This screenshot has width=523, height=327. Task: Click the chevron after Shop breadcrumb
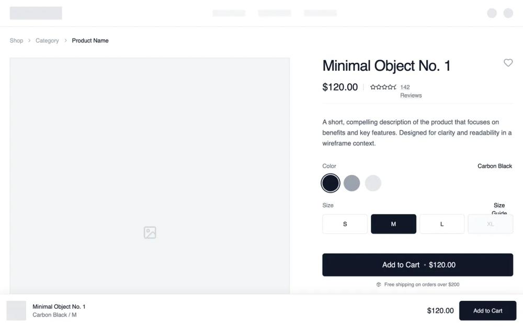pyautogui.click(x=29, y=40)
